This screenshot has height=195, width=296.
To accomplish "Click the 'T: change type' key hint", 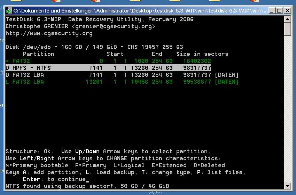I will (x=165, y=172).
